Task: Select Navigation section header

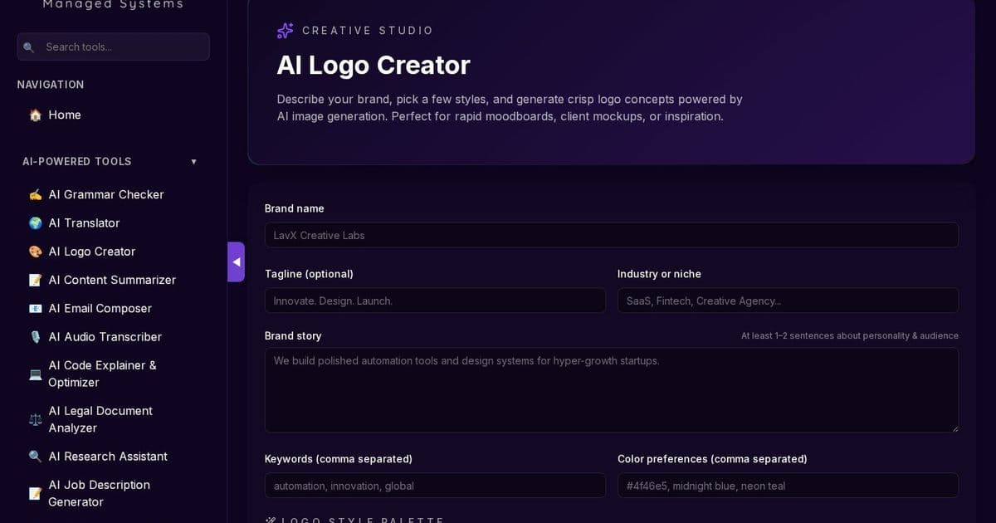Action: point(51,85)
